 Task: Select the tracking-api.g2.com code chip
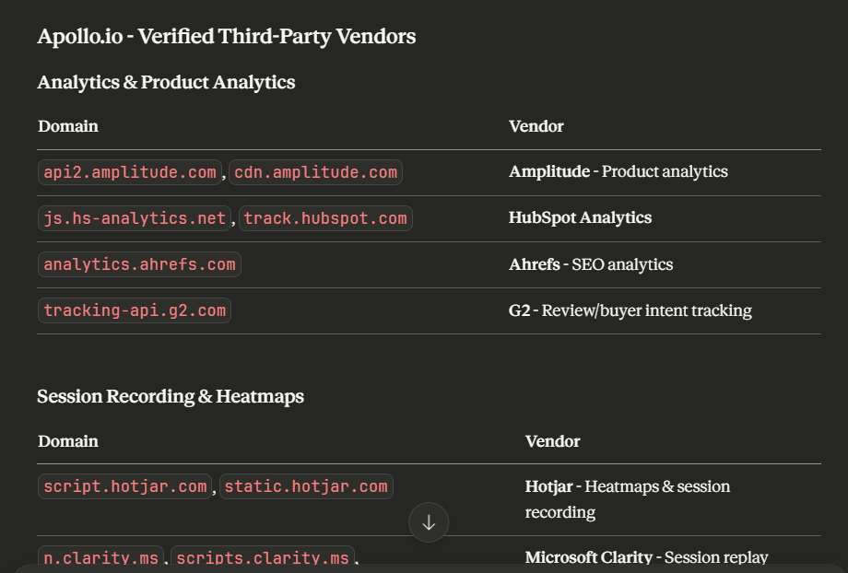[x=135, y=310]
